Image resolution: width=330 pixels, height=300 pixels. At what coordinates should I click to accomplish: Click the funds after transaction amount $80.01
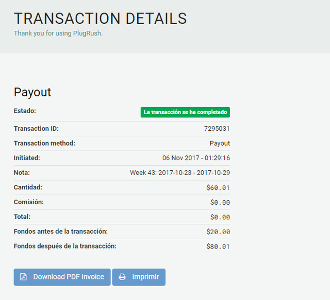click(x=218, y=246)
